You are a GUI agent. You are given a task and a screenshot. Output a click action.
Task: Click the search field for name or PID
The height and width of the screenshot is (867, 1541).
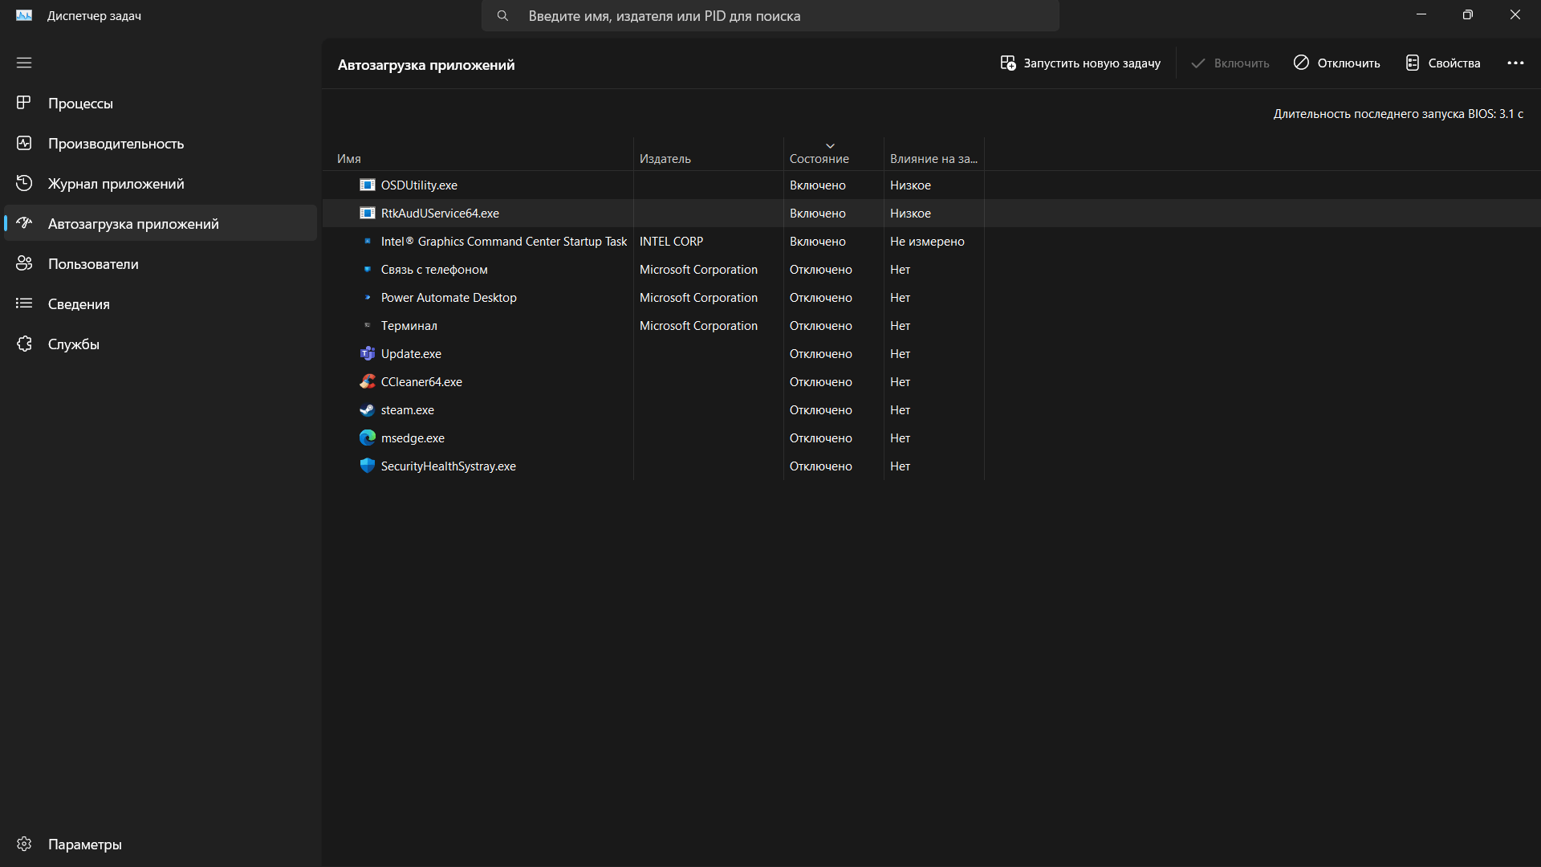point(770,16)
